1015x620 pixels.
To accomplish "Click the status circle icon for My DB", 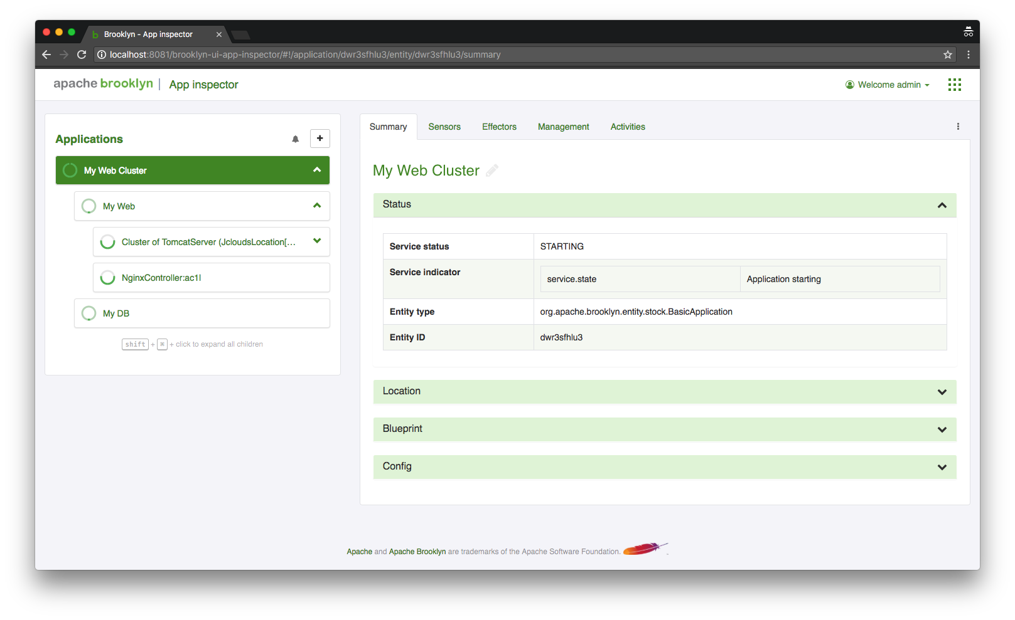I will [x=89, y=313].
